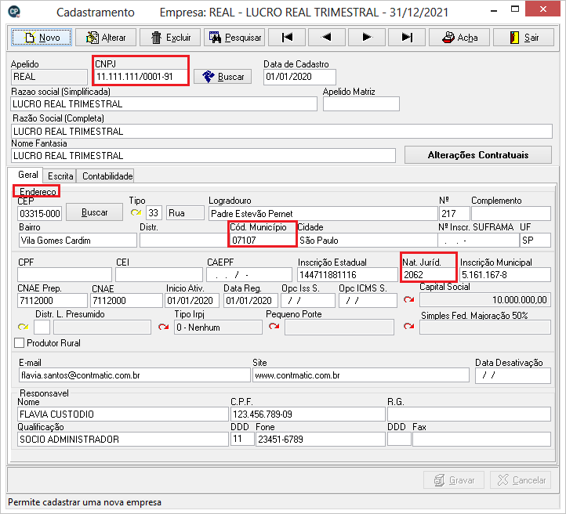Open the Capital Social lookup arrow
Image resolution: width=566 pixels, height=514 pixels.
(x=408, y=300)
